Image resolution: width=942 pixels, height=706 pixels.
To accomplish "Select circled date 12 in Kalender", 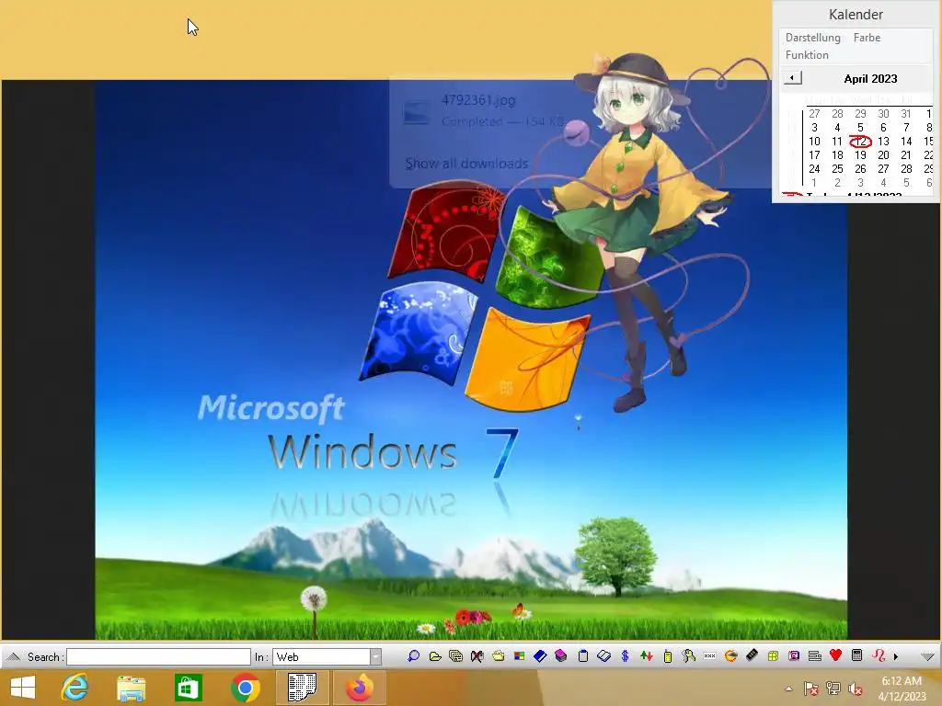I will (x=860, y=141).
